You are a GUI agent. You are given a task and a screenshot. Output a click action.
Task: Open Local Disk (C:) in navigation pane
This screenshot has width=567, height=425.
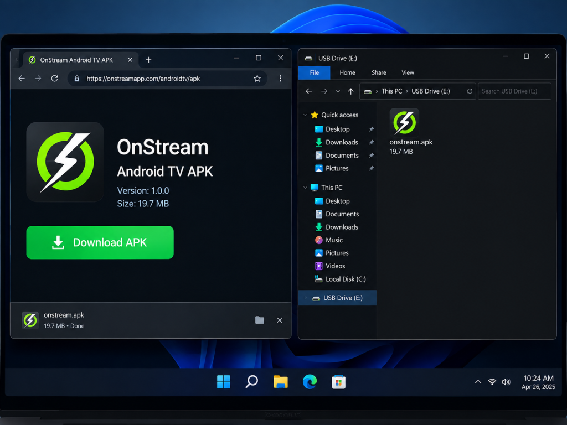[x=346, y=279]
